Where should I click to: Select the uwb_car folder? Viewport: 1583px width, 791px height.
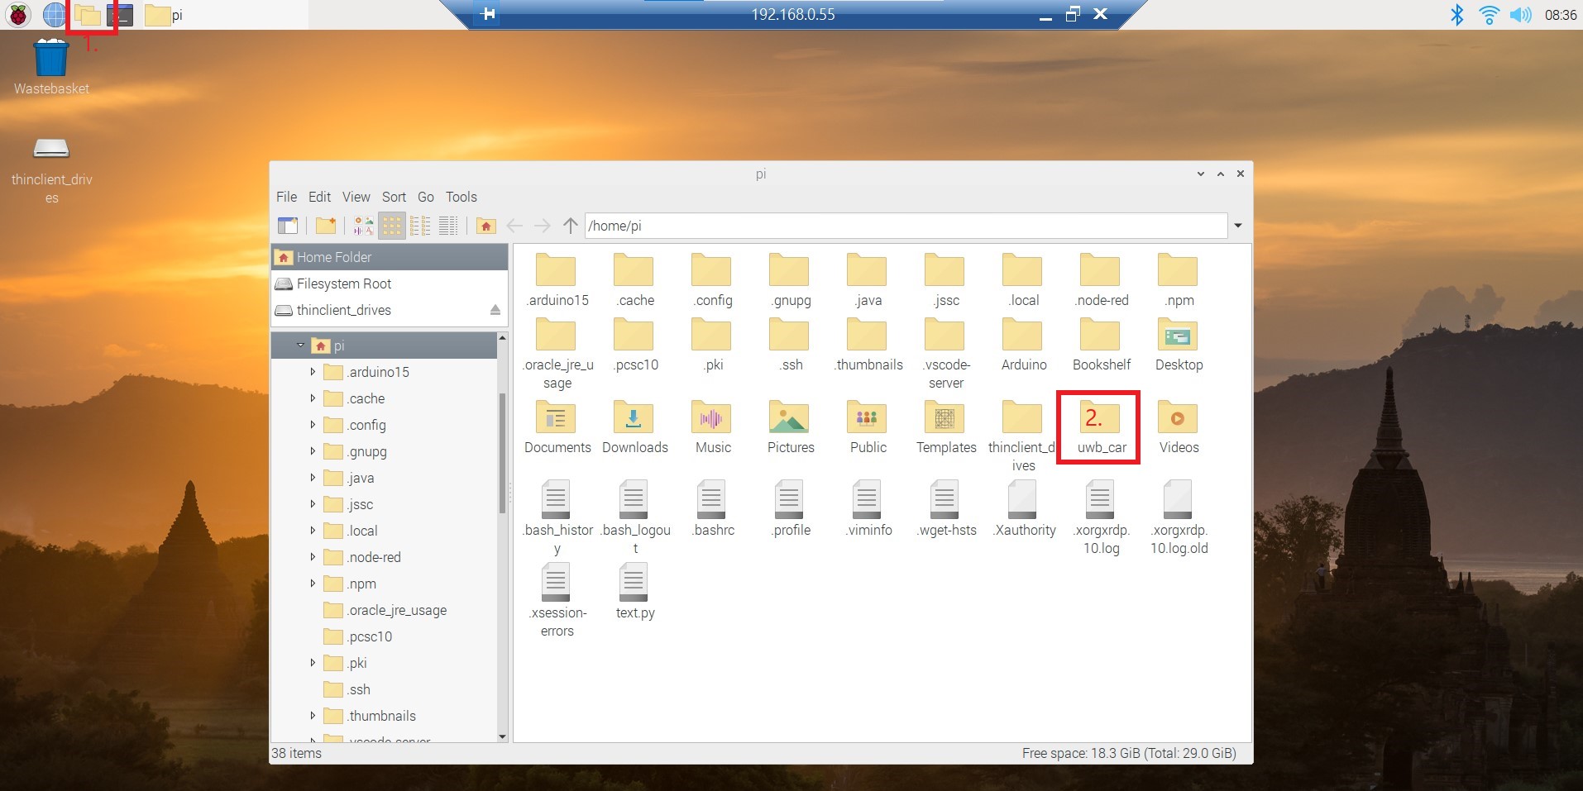pos(1101,427)
